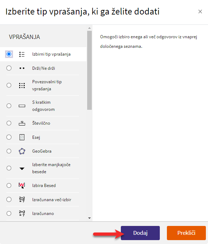208x244 pixels.
Task: Click the Dodaj button
Action: (140, 233)
